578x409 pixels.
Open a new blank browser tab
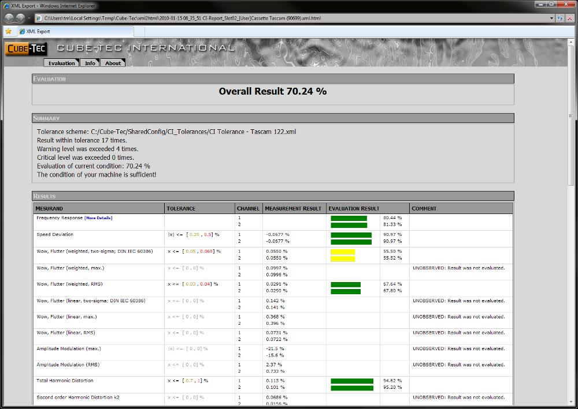tap(139, 31)
